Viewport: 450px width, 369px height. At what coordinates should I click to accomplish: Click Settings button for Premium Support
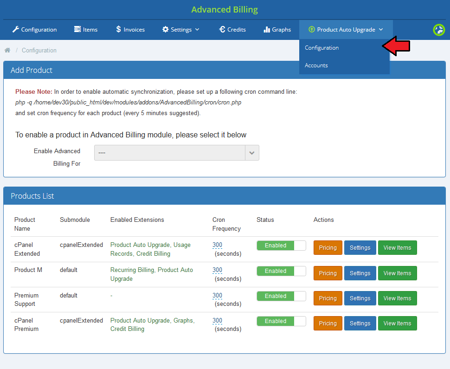[x=360, y=298]
